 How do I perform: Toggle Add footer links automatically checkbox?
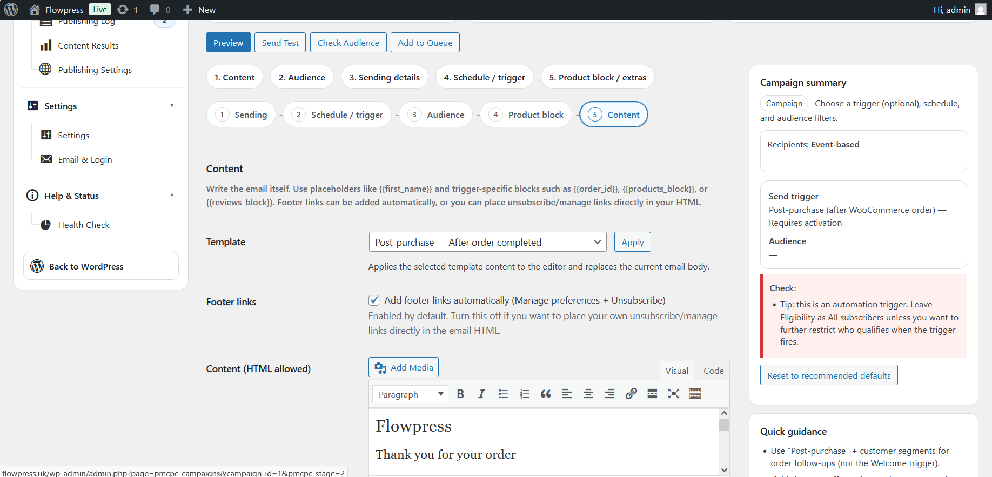coord(374,300)
